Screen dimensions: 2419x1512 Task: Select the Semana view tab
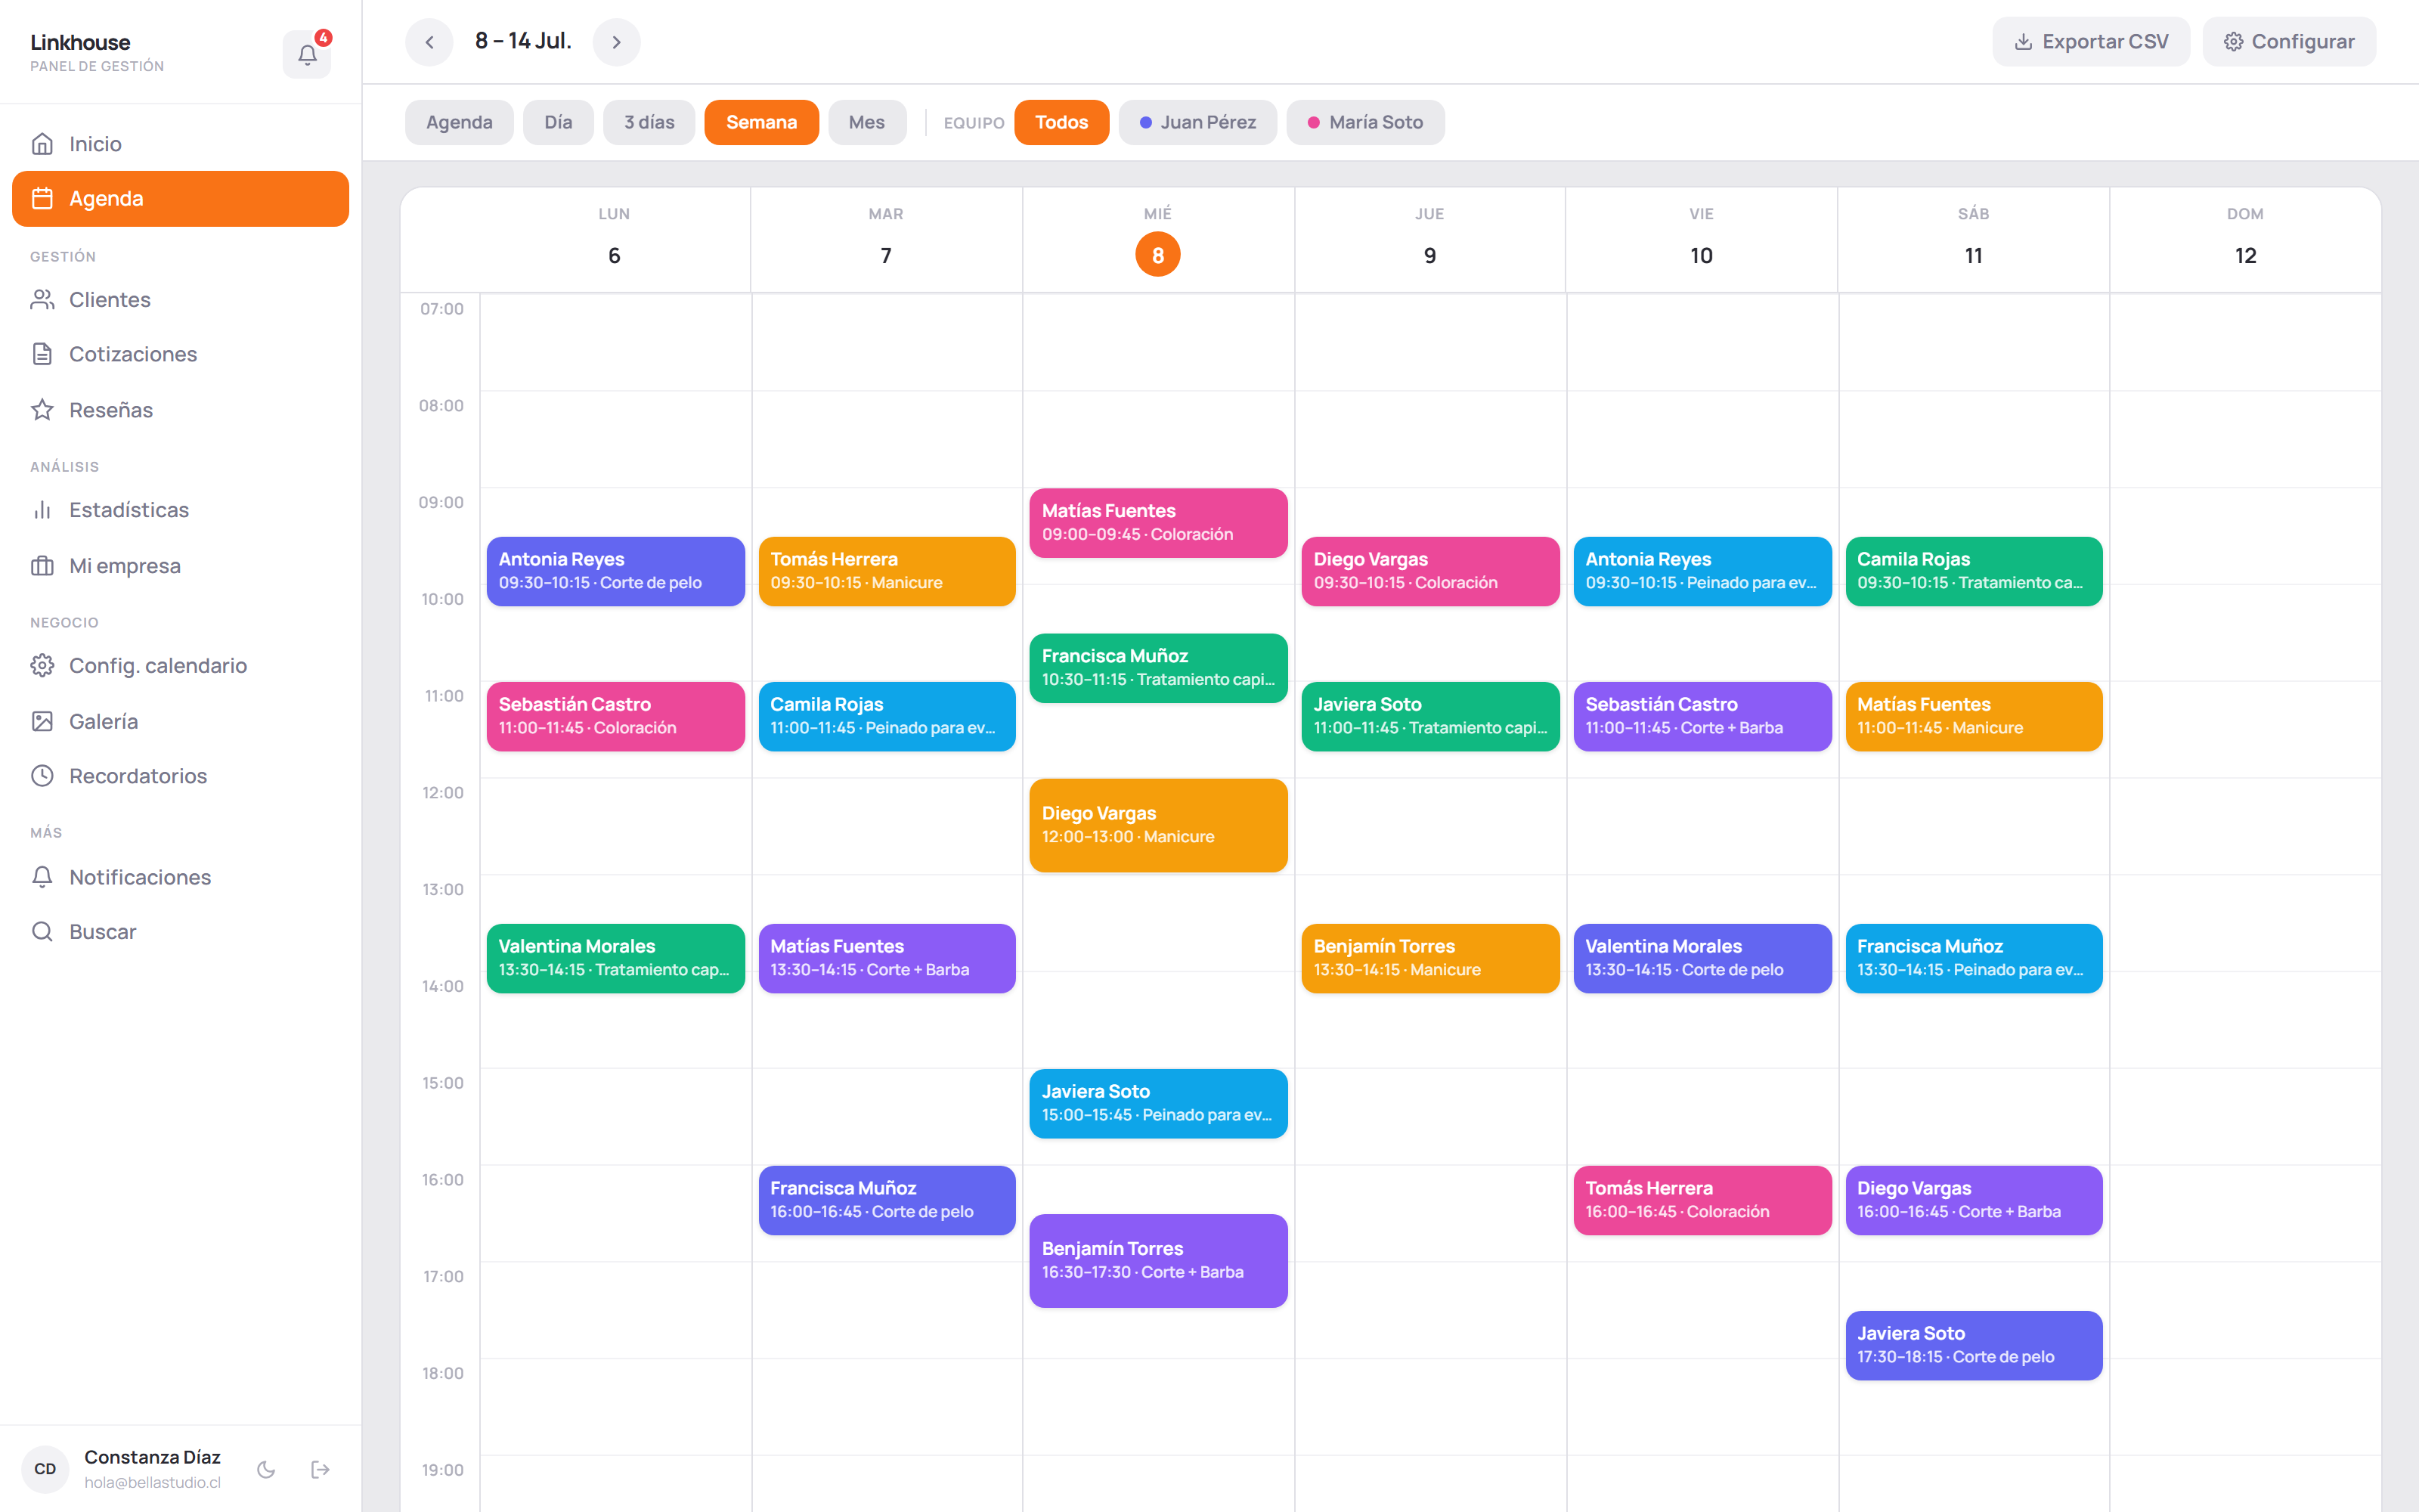762,122
